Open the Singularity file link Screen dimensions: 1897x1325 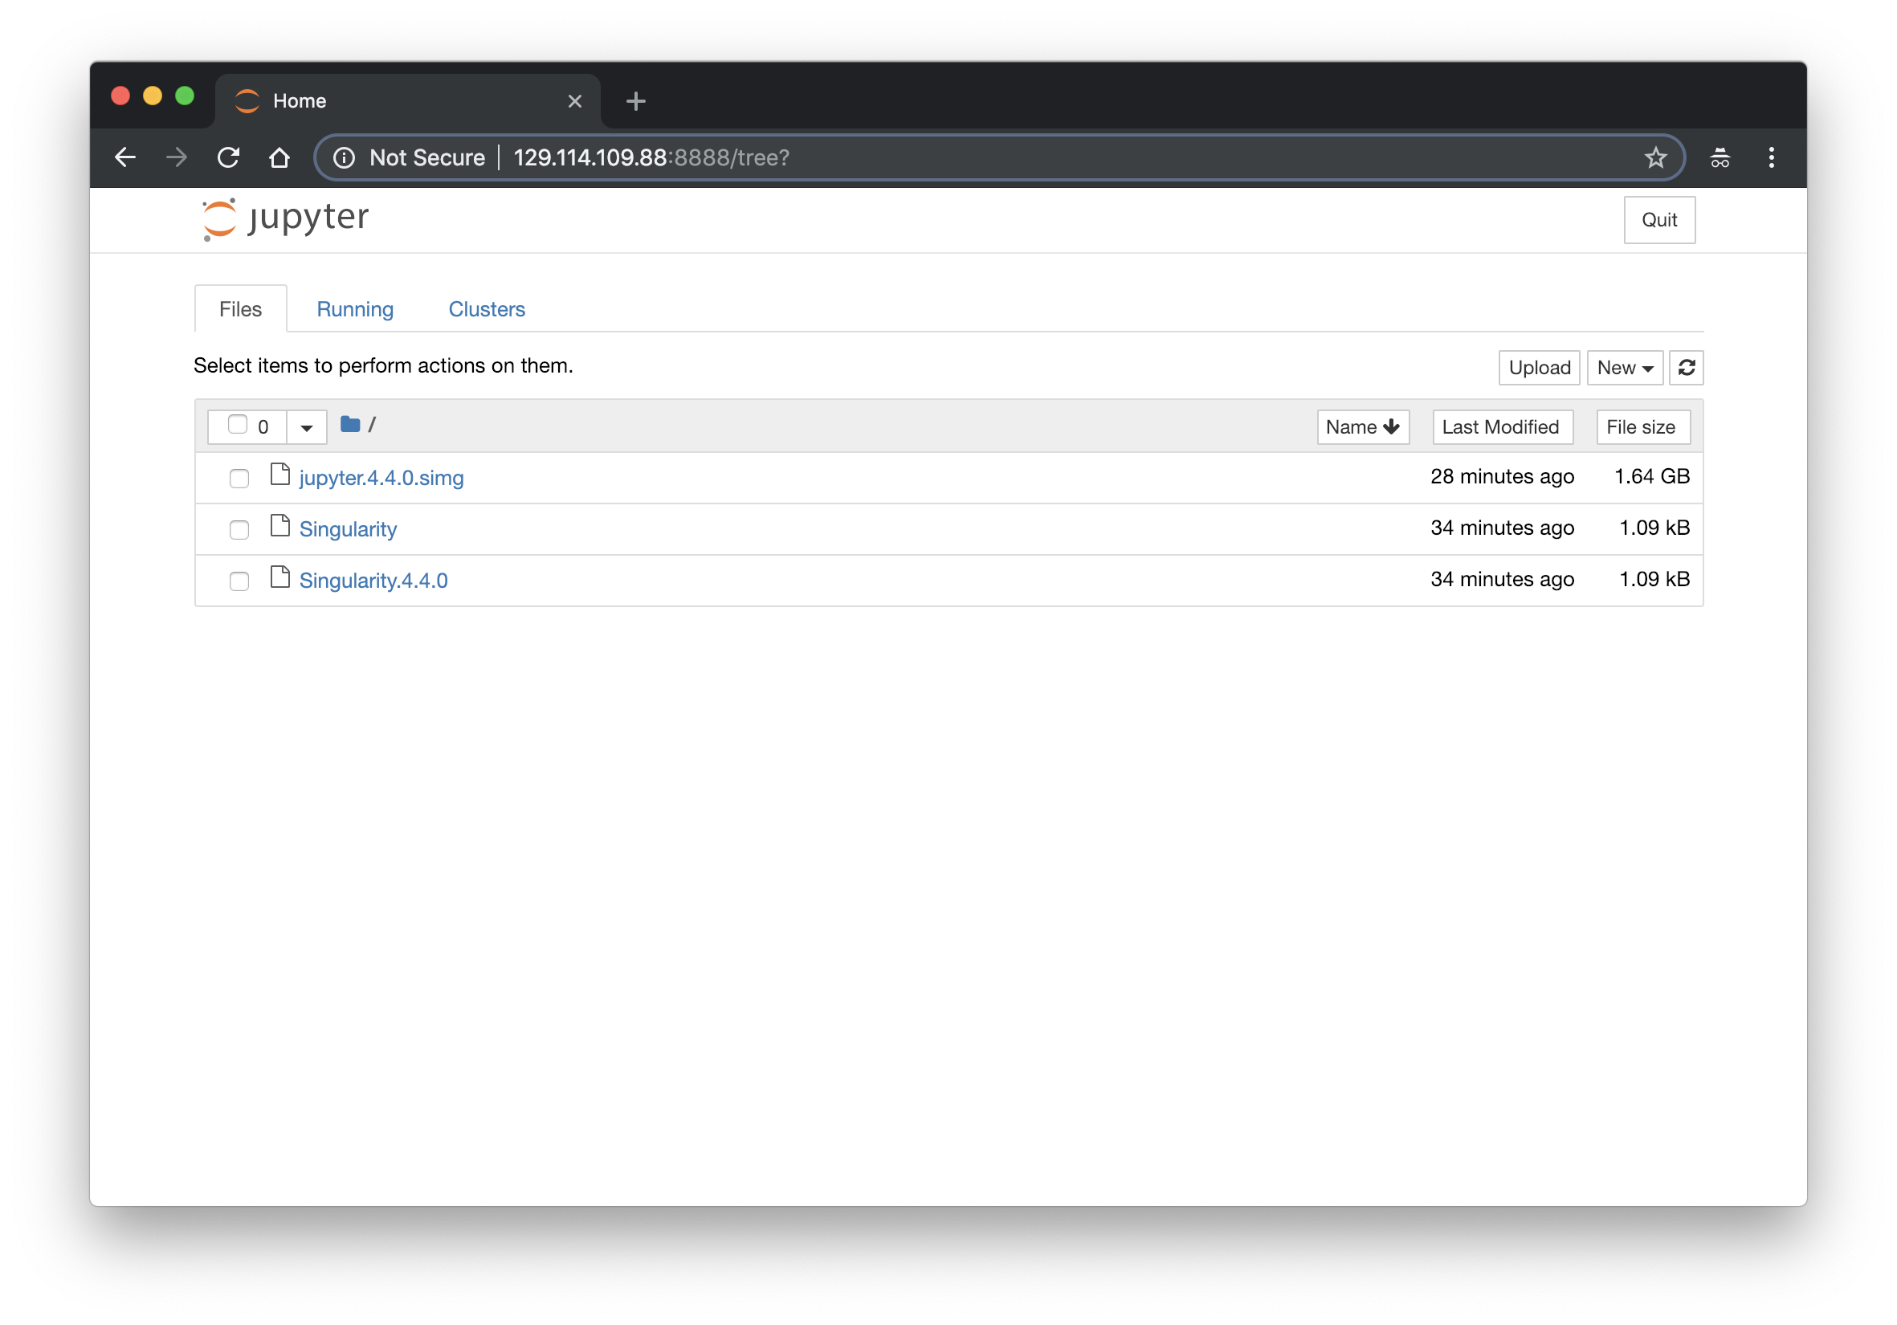(x=348, y=528)
